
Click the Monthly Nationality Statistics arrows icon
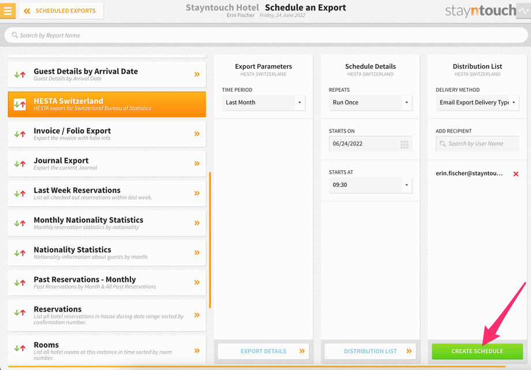point(20,223)
